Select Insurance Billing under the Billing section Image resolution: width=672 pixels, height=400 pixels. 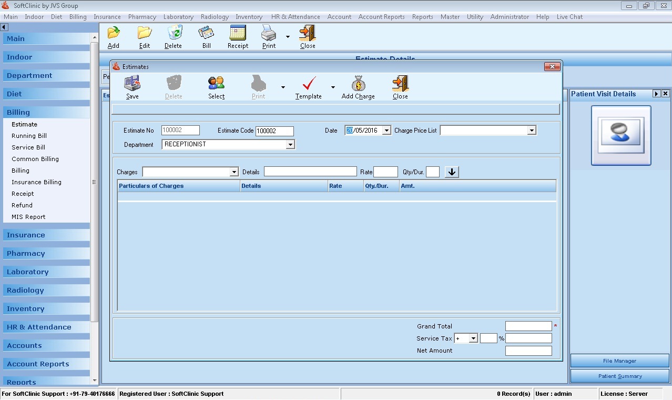[x=35, y=182]
